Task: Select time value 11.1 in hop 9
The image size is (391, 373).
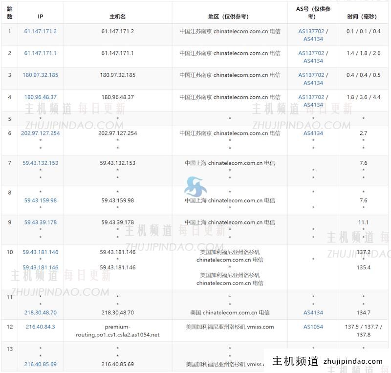Action: pos(363,222)
